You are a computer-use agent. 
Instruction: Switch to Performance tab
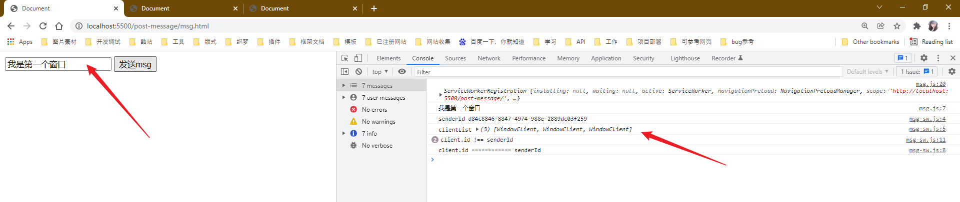(x=528, y=58)
